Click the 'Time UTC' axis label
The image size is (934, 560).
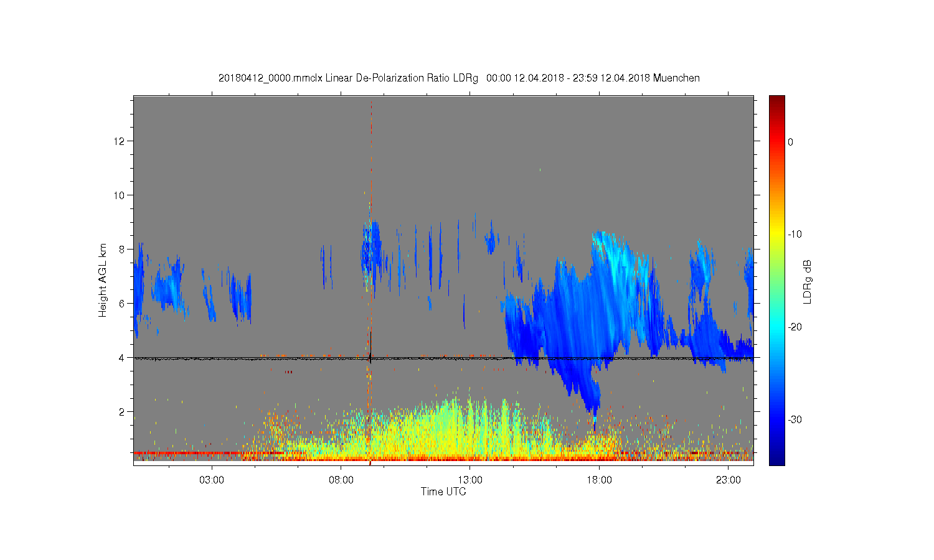pos(443,492)
